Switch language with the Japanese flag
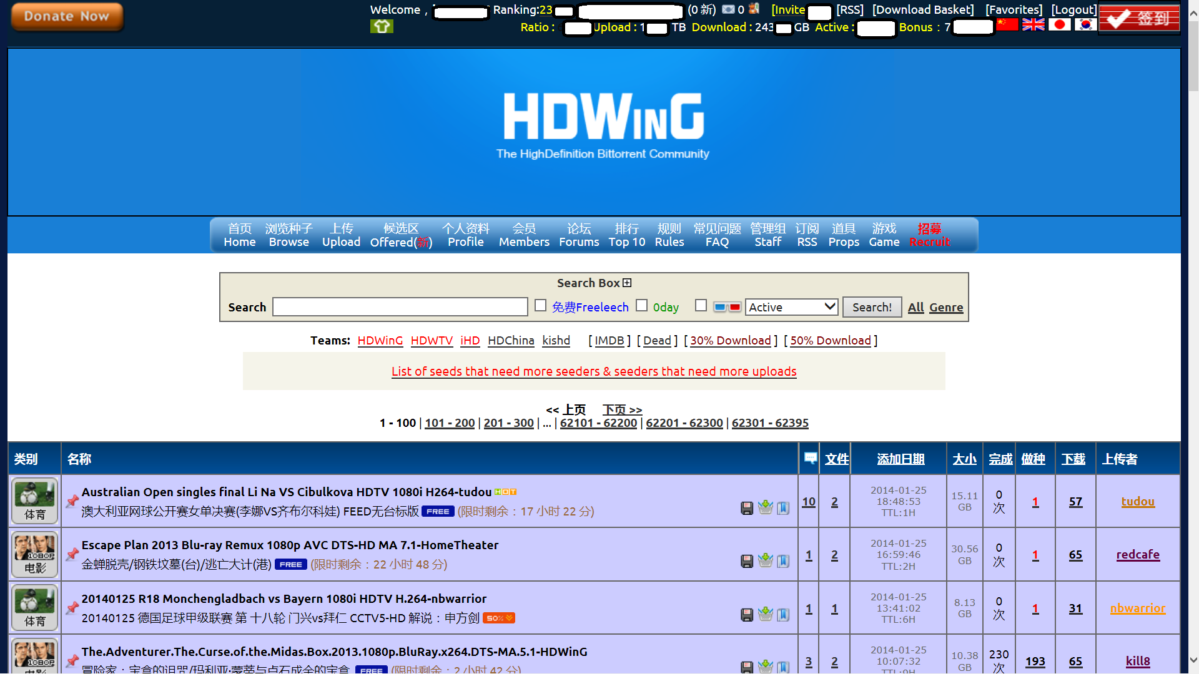 click(1060, 25)
